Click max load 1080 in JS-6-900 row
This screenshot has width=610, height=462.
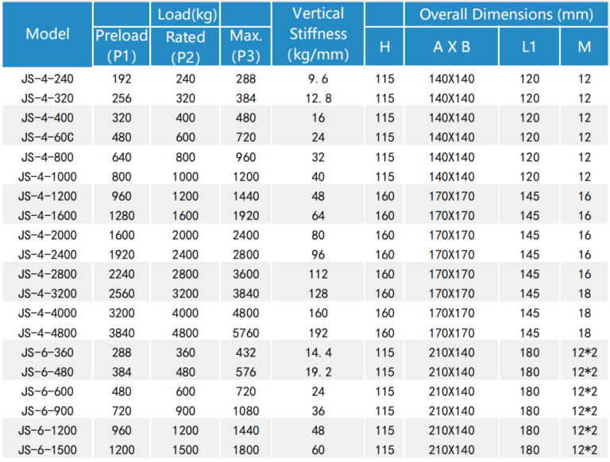click(x=246, y=411)
